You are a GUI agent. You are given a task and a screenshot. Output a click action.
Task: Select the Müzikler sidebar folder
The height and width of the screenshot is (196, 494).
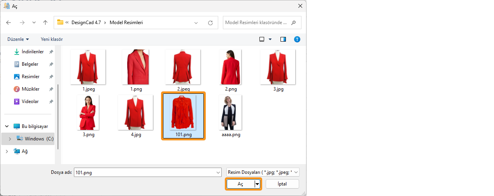(30, 89)
